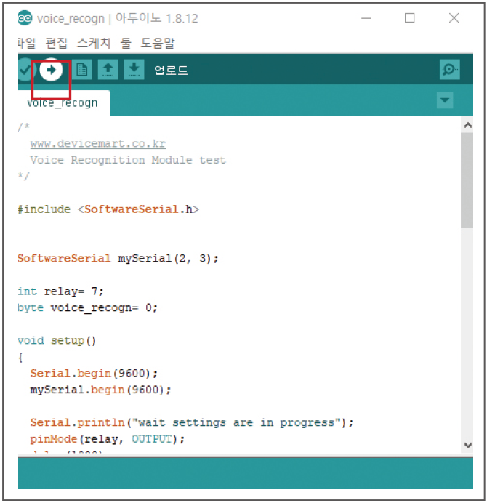Click the Verify checkmark button
The width and height of the screenshot is (487, 503).
click(25, 70)
